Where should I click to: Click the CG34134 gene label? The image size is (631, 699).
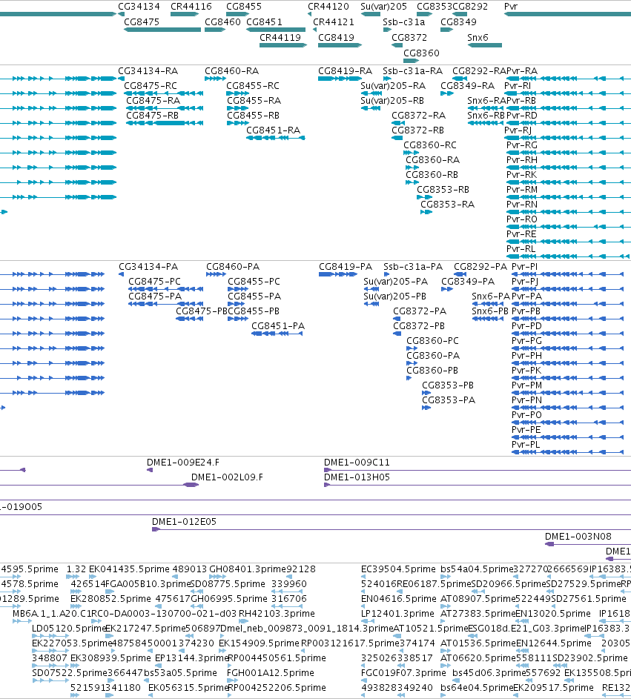[x=139, y=7]
